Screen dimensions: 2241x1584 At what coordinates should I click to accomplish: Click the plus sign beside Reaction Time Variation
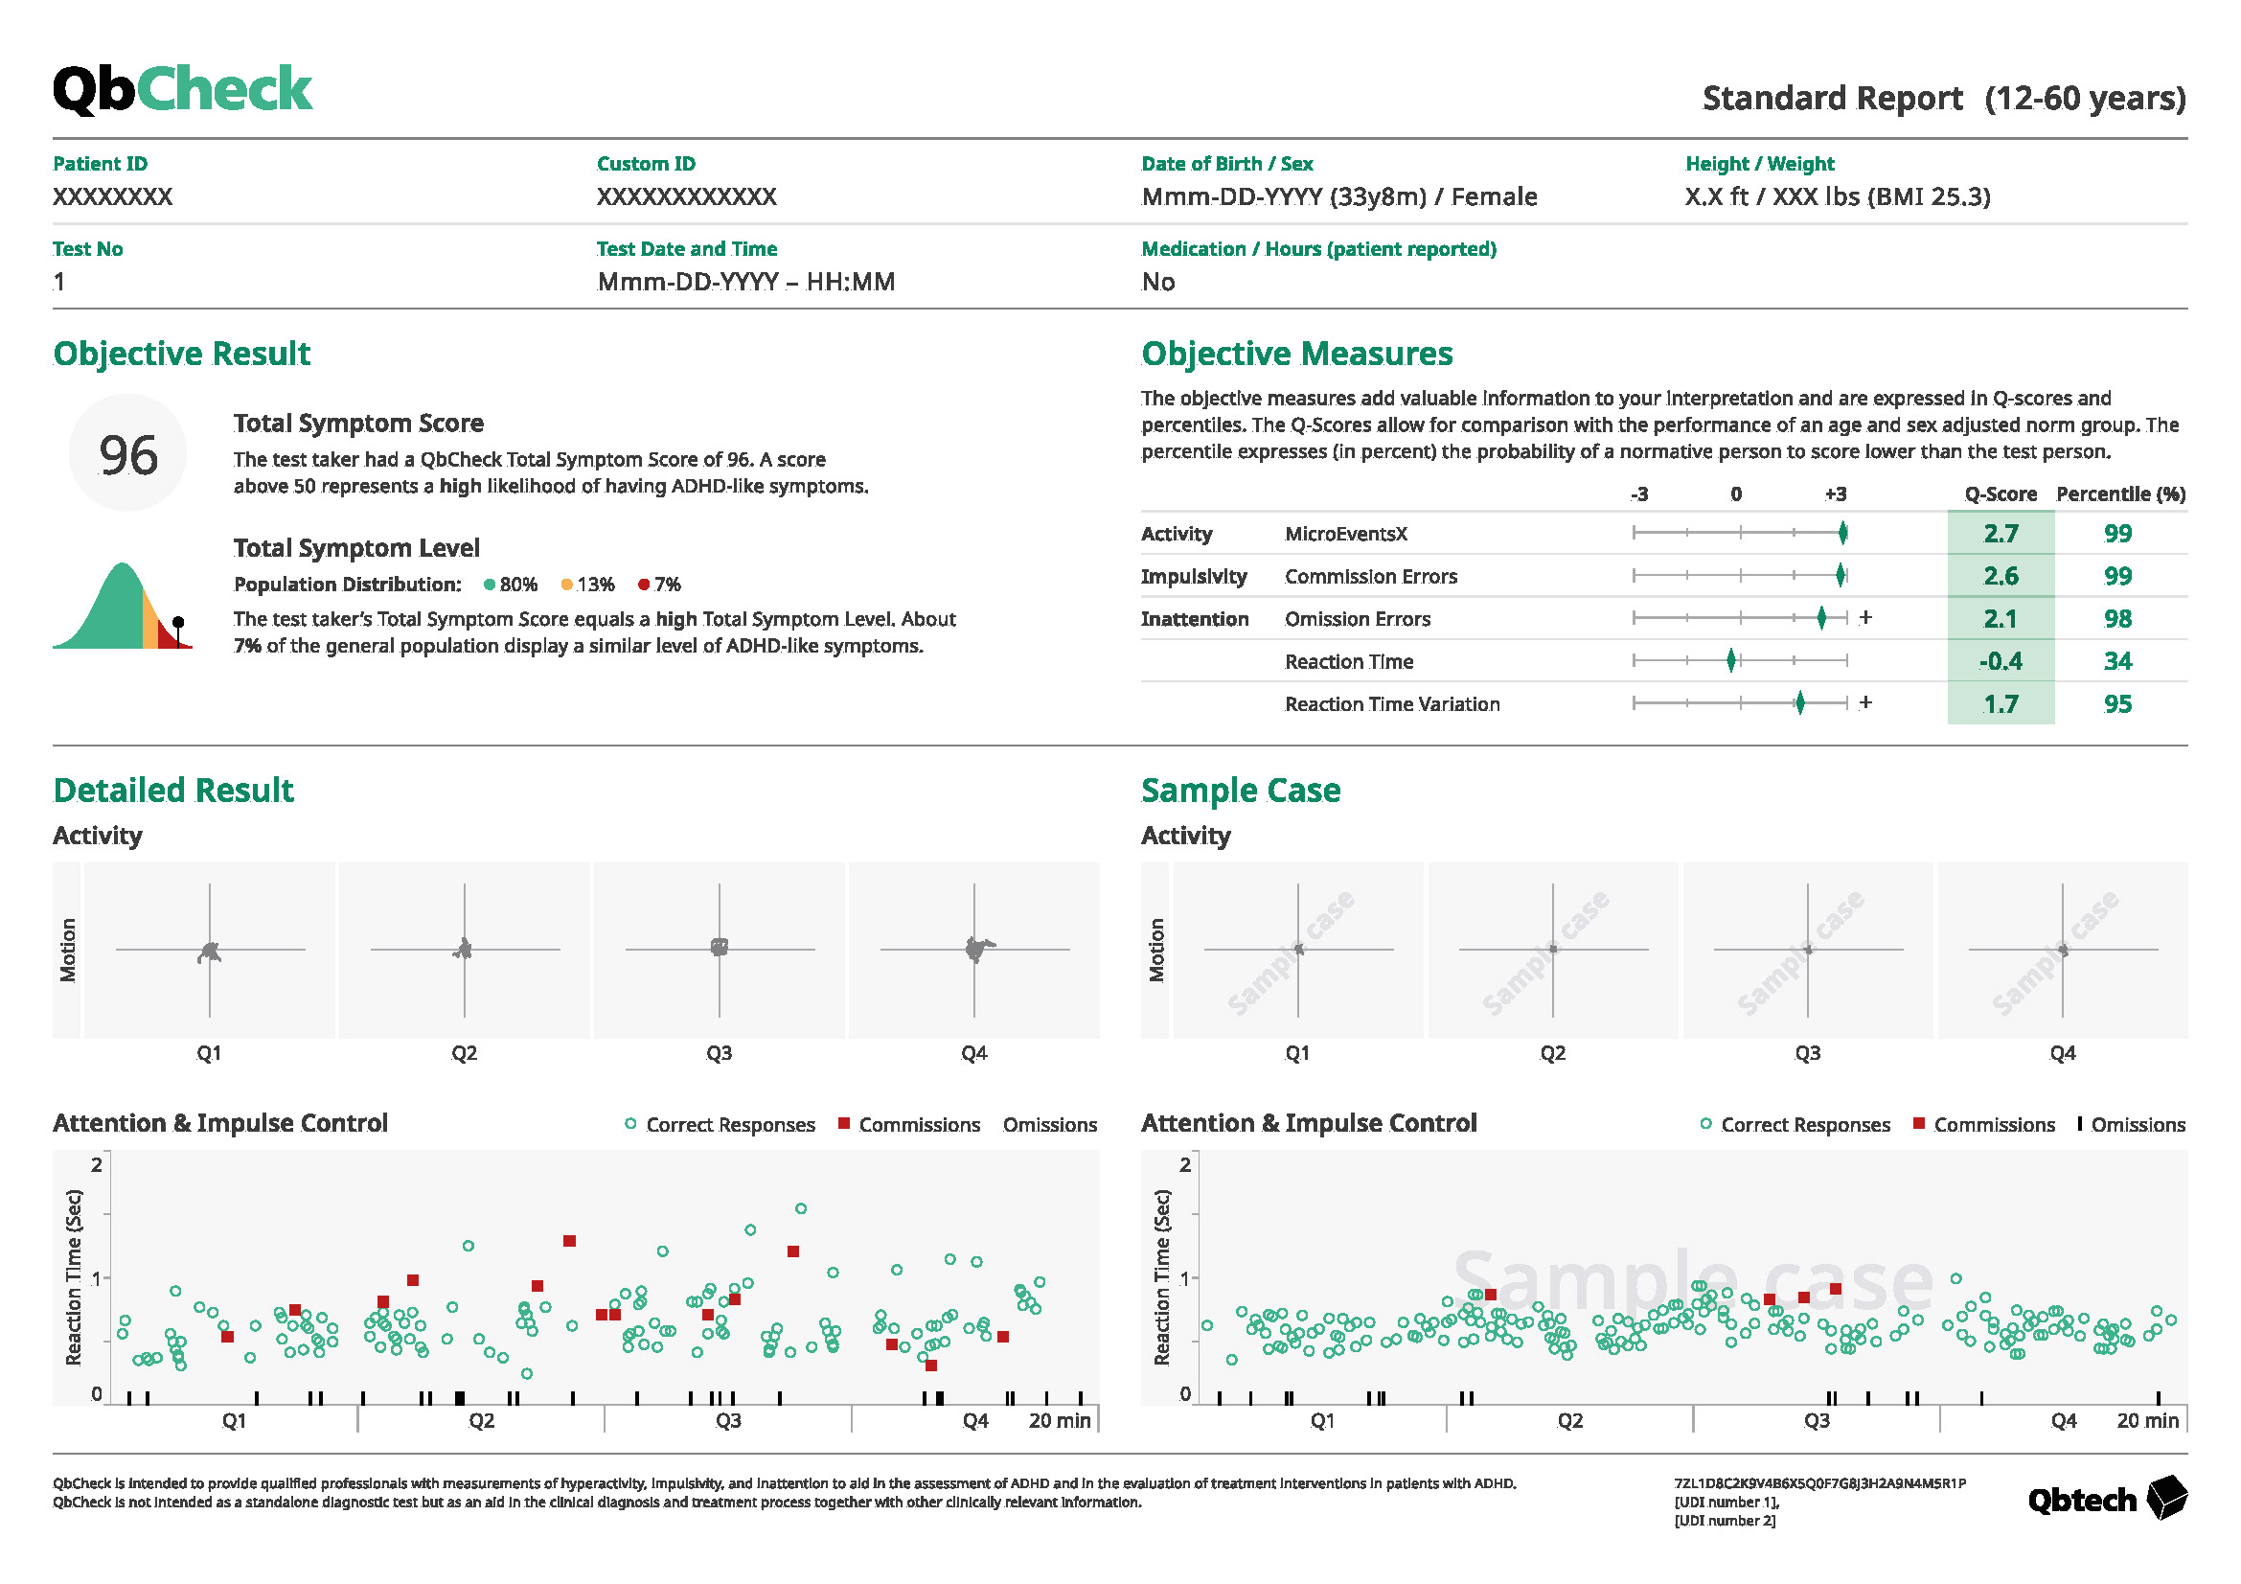click(1865, 701)
